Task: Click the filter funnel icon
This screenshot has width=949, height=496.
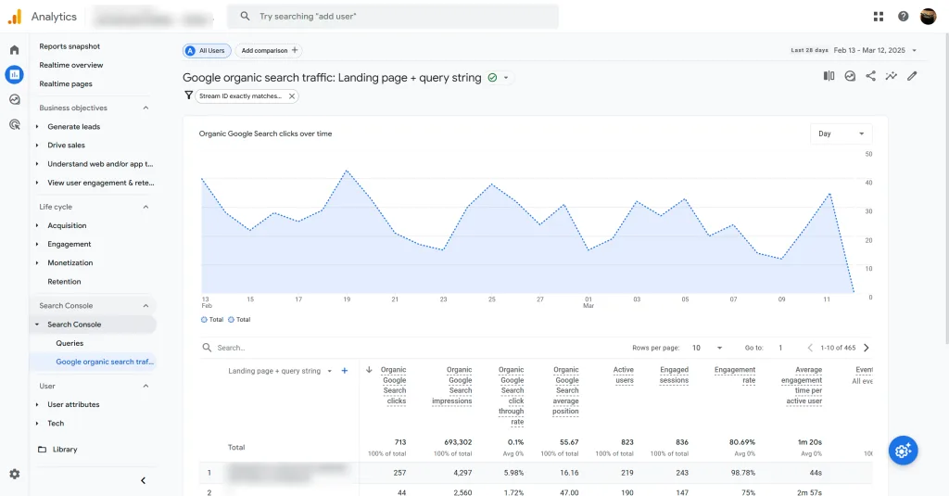Action: click(x=188, y=95)
